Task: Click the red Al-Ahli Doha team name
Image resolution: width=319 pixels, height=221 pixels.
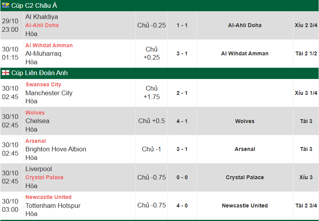Action: [42, 25]
